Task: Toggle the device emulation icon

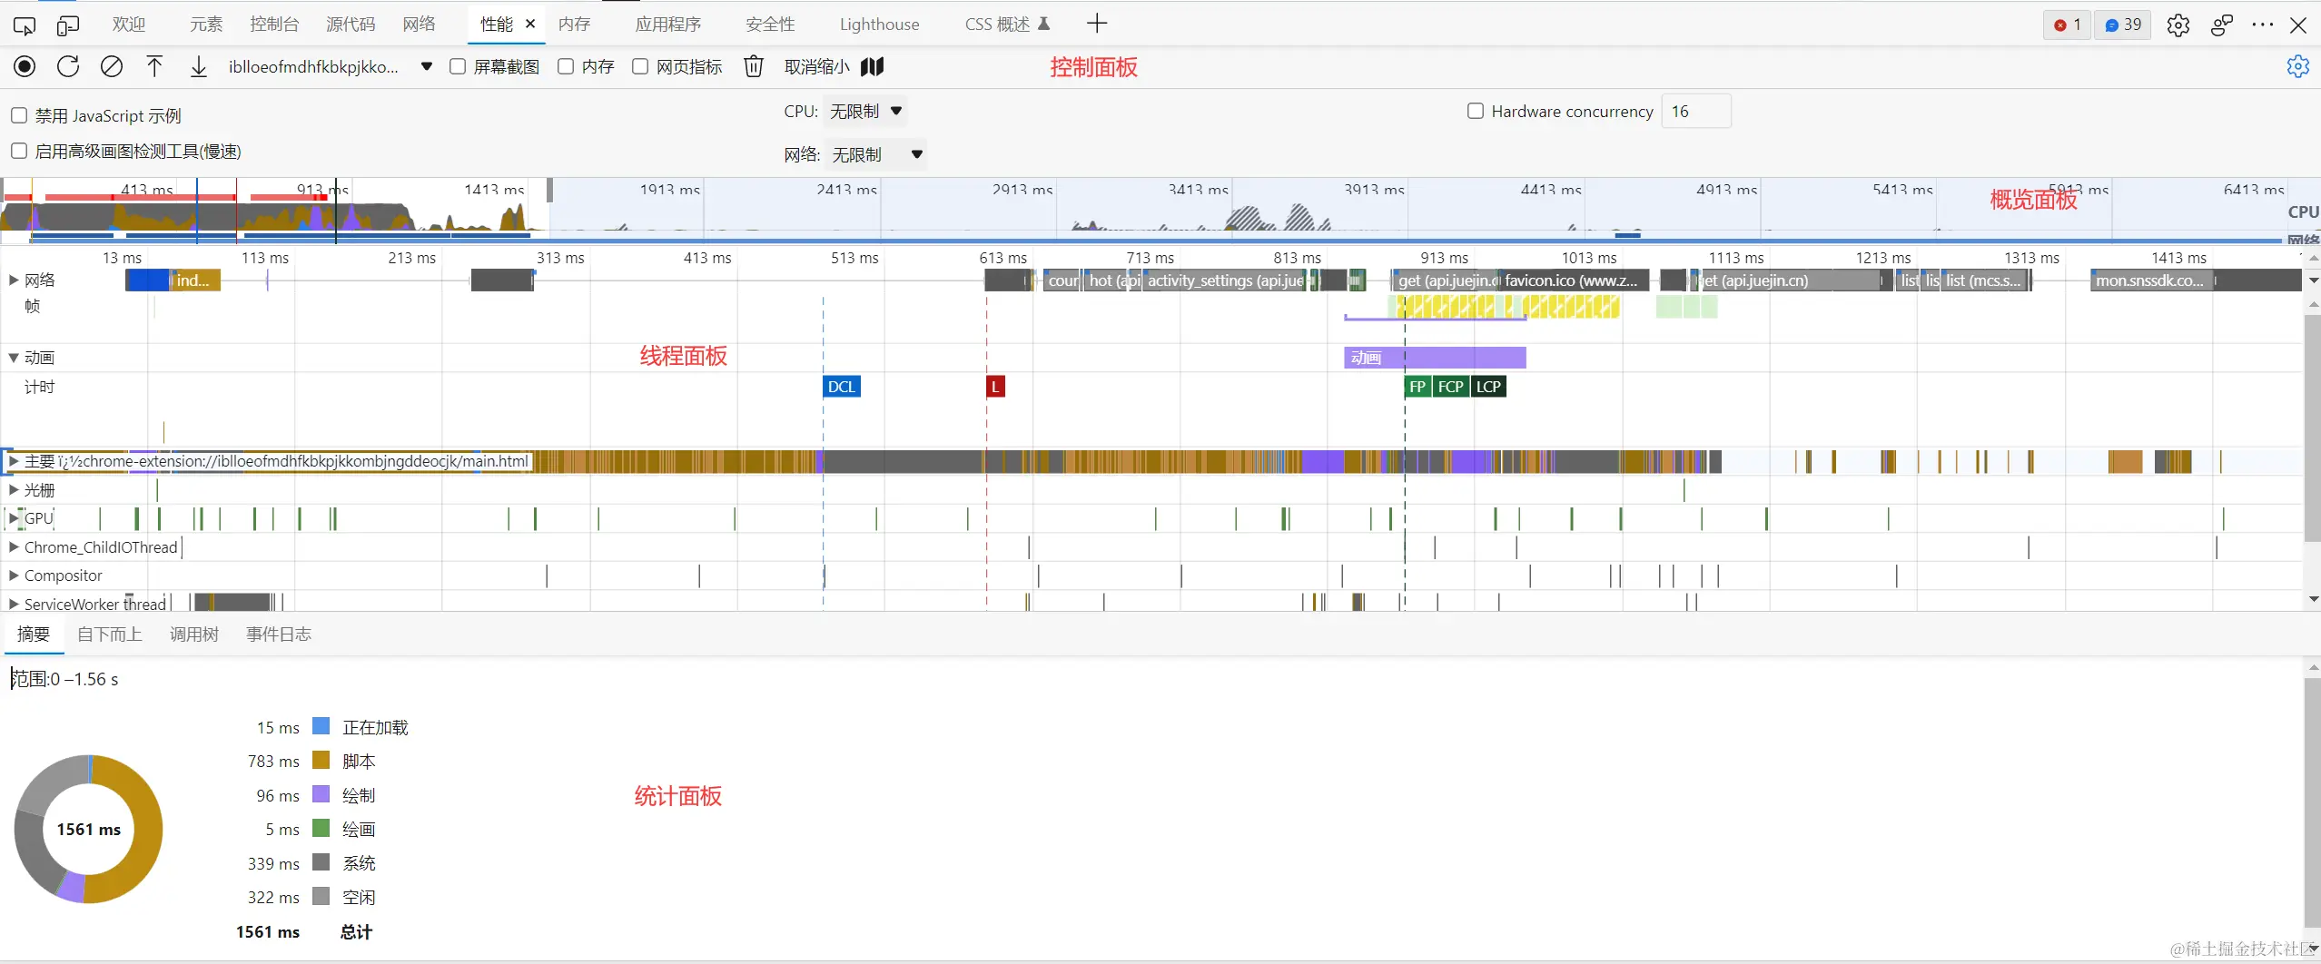Action: 68,25
